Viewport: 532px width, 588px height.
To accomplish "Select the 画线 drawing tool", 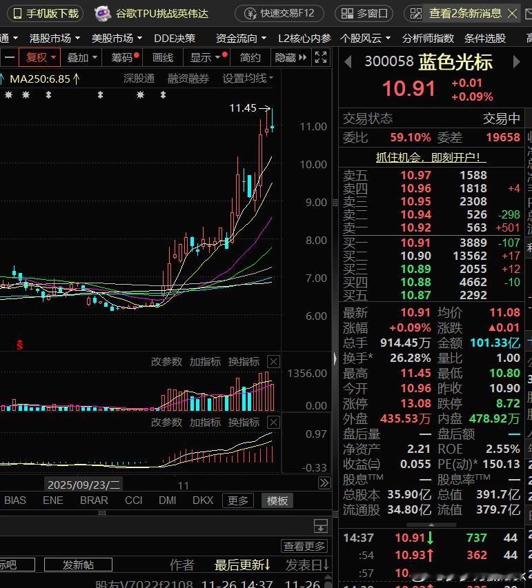I will coord(163,58).
